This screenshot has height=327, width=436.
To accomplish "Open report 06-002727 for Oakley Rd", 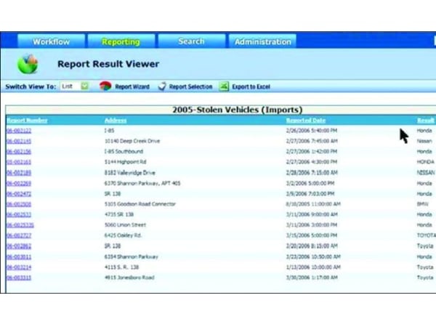I will [19, 236].
